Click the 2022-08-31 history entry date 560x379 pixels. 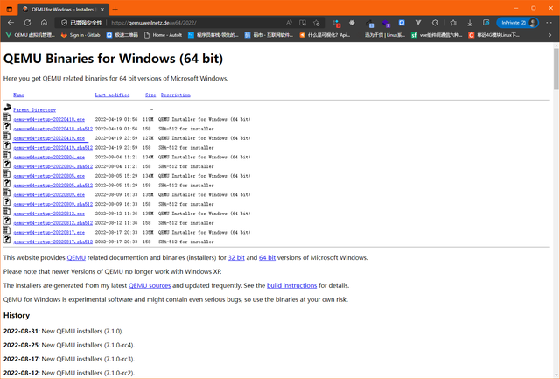tap(21, 331)
